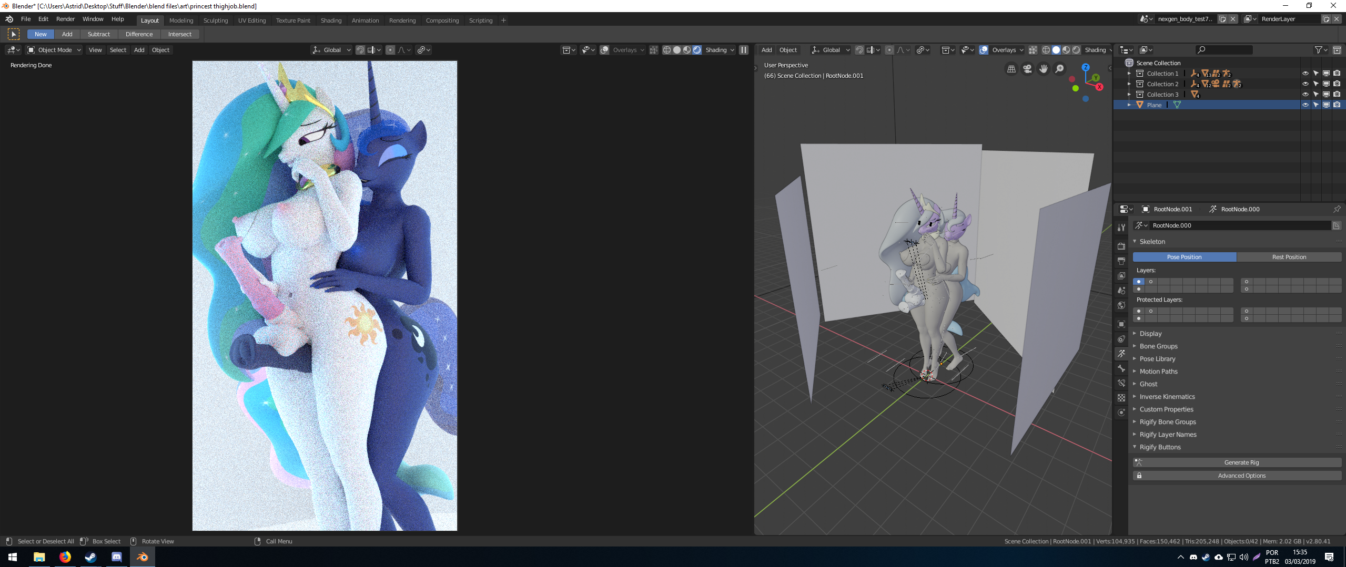Click the camera view icon in viewport
1346x567 pixels.
(1027, 69)
